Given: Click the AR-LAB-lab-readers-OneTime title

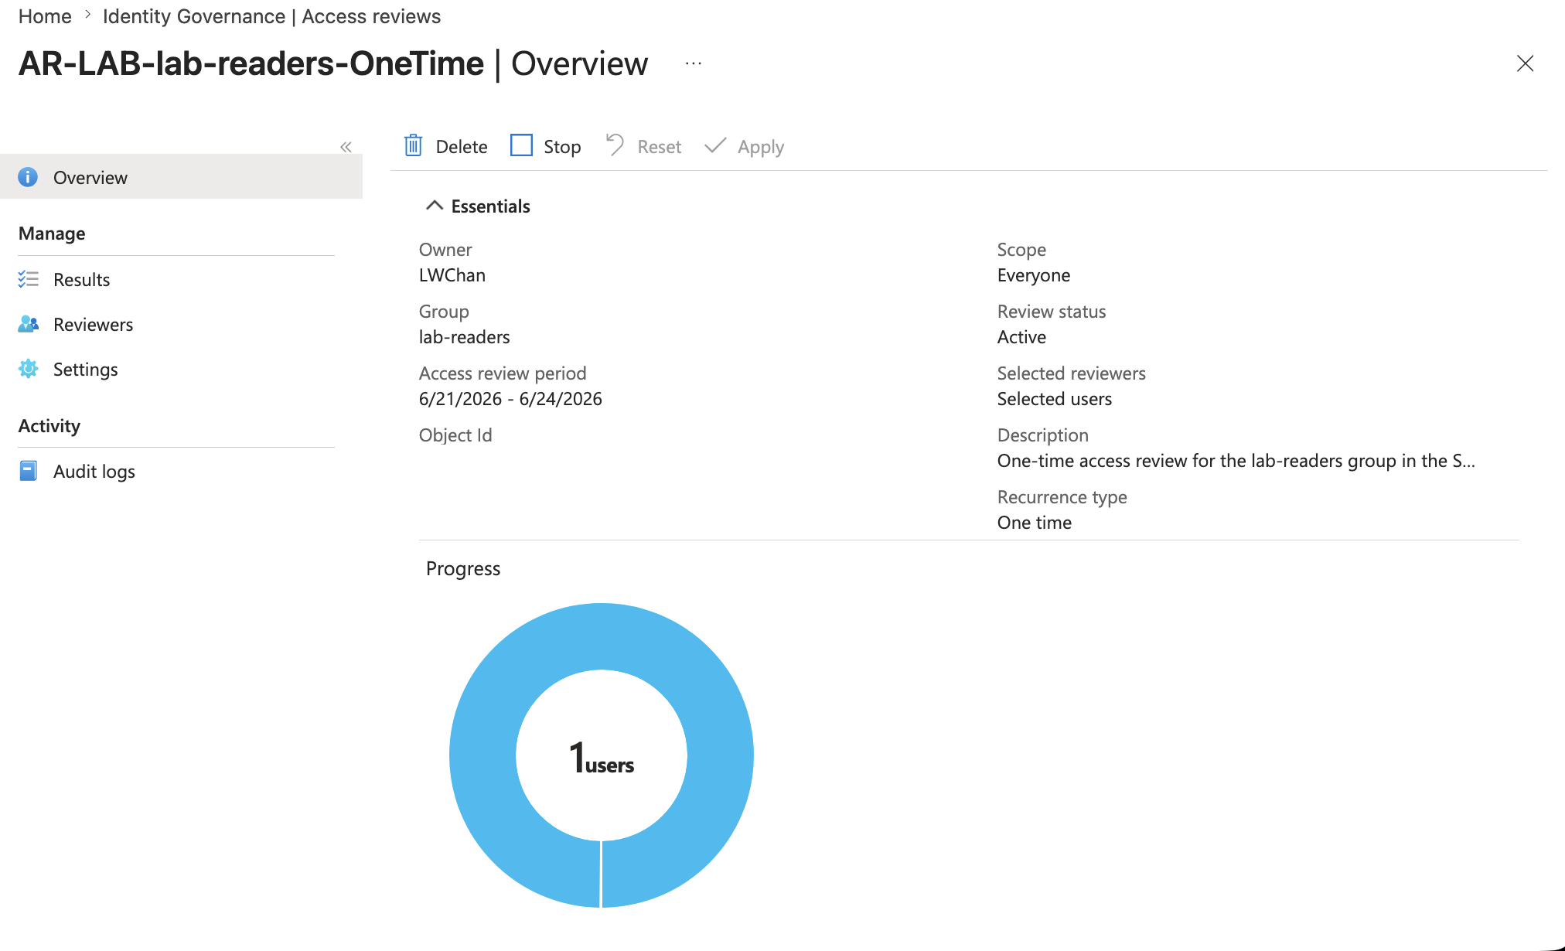Looking at the screenshot, I should click(x=251, y=63).
